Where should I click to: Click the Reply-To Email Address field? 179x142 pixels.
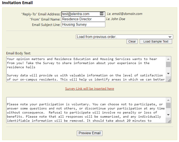coord(83,14)
